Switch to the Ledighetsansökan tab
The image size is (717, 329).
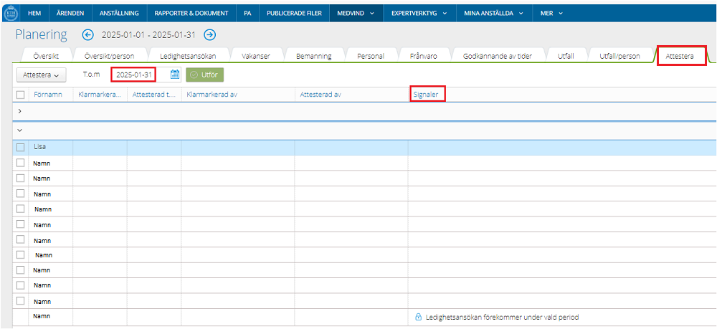click(x=188, y=56)
